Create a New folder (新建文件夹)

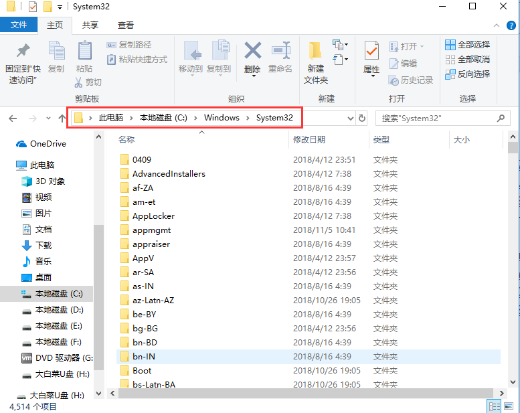point(316,63)
